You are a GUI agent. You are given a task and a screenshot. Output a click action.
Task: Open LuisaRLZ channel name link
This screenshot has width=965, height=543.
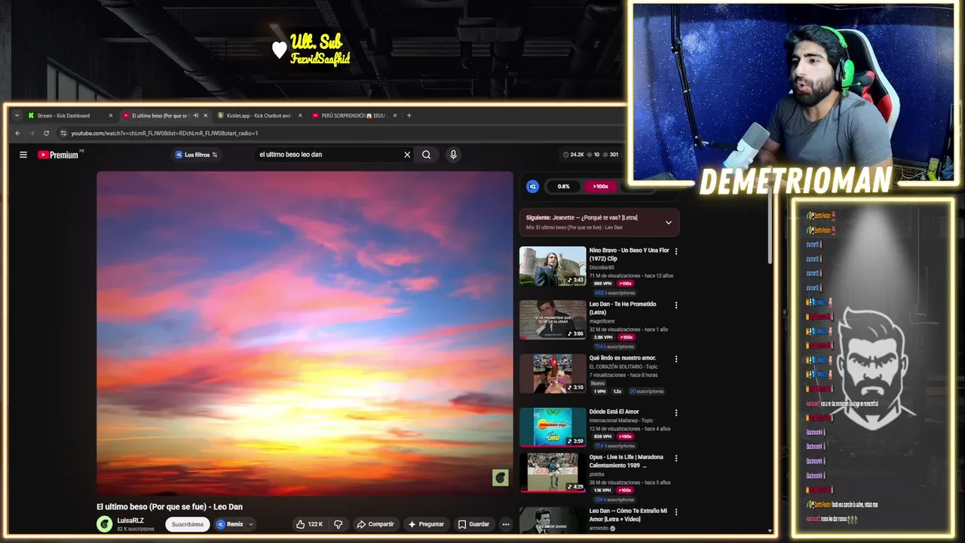point(130,520)
